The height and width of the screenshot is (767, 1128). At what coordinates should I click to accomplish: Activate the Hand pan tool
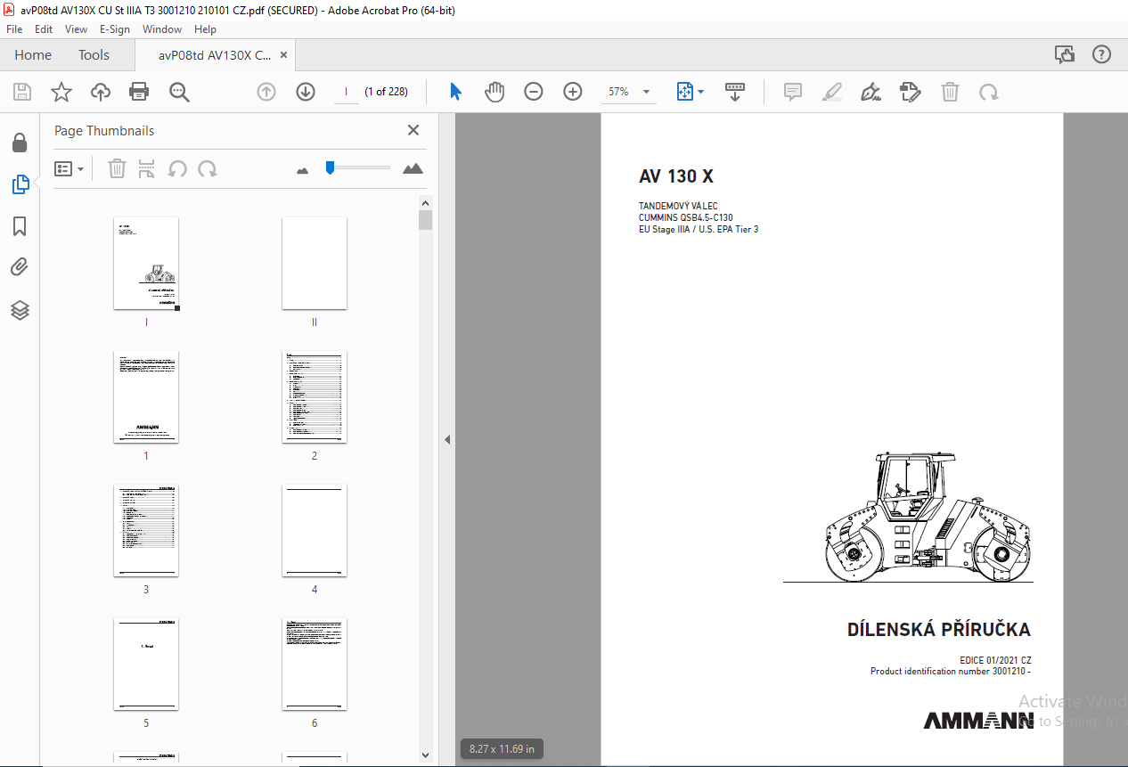coord(495,92)
